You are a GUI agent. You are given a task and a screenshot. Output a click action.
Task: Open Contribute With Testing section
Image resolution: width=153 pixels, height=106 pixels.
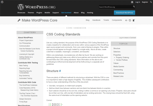[x=28, y=63]
